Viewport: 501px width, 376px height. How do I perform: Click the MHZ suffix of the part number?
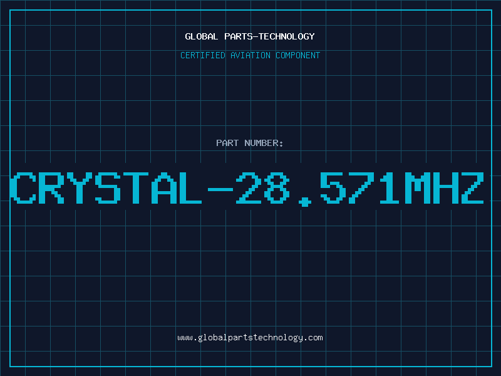[x=445, y=188]
